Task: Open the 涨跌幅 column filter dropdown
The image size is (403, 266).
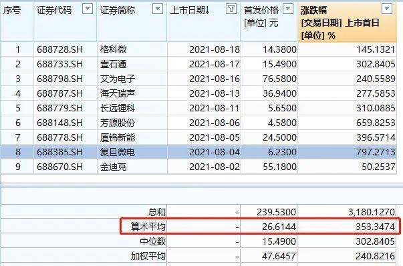Action: click(x=387, y=9)
